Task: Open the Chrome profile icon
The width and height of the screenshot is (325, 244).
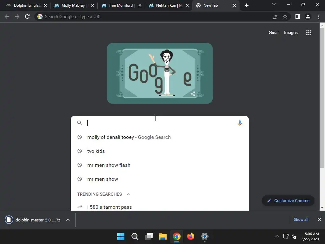Action: (308, 17)
